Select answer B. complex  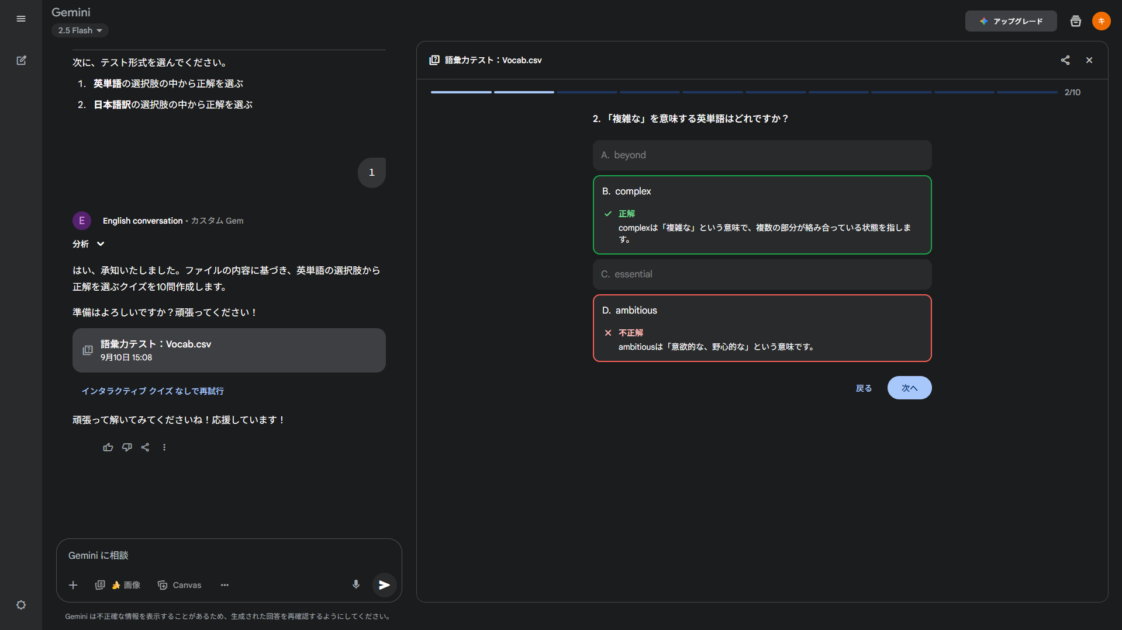(762, 215)
